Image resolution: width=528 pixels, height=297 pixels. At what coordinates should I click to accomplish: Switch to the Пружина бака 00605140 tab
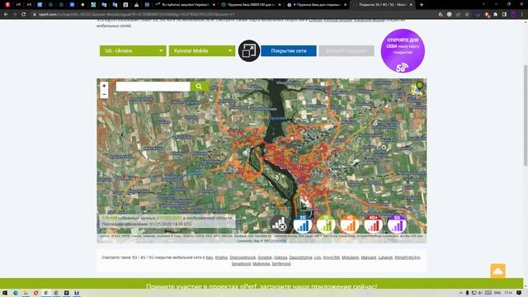(251, 5)
